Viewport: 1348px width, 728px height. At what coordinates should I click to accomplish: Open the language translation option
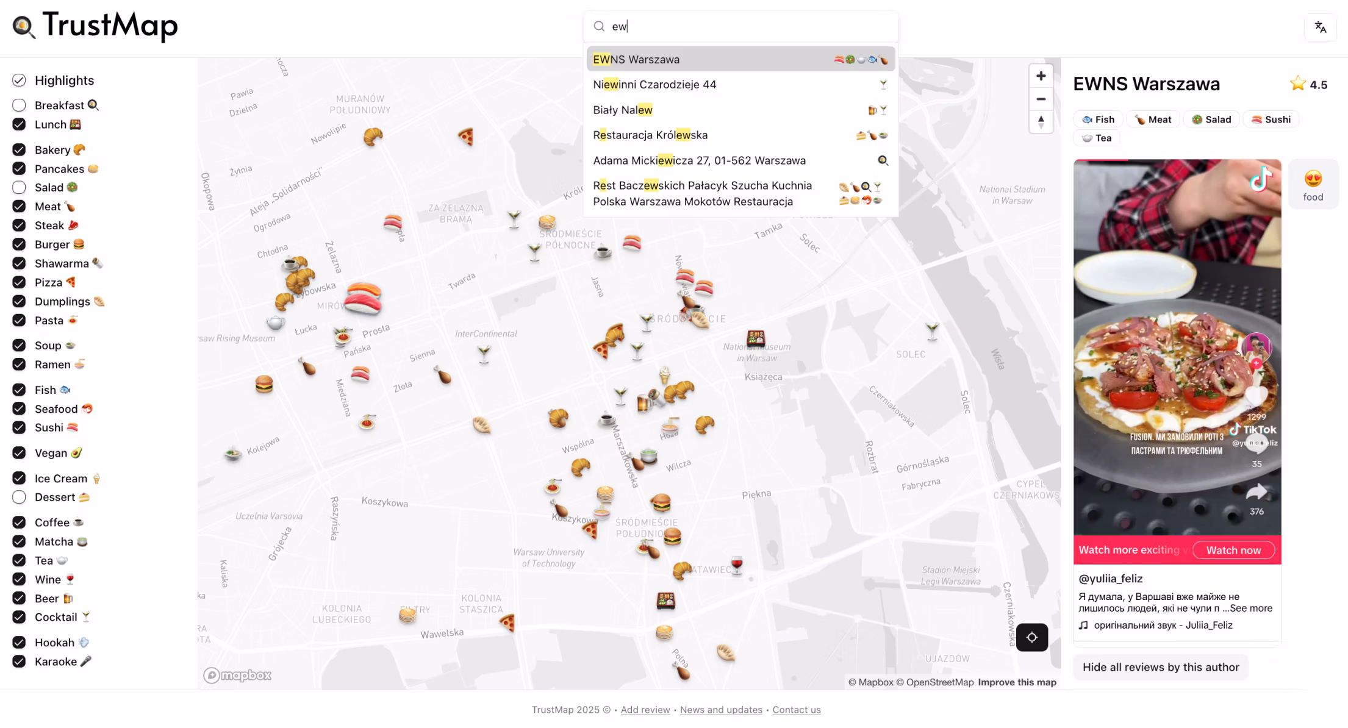[1320, 27]
